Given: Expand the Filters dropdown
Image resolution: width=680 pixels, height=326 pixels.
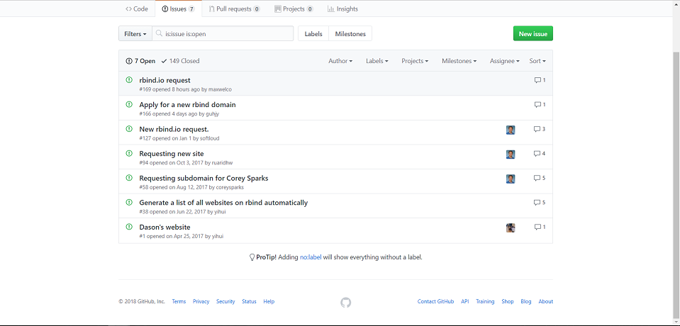Looking at the screenshot, I should click(135, 34).
